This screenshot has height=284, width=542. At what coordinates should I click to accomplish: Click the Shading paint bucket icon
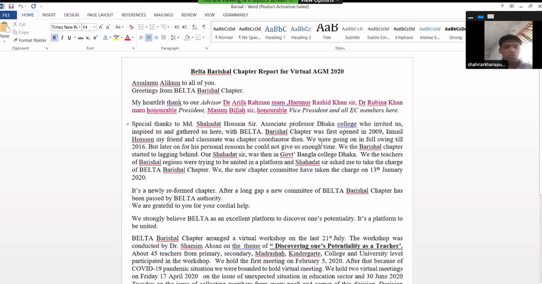(x=187, y=38)
